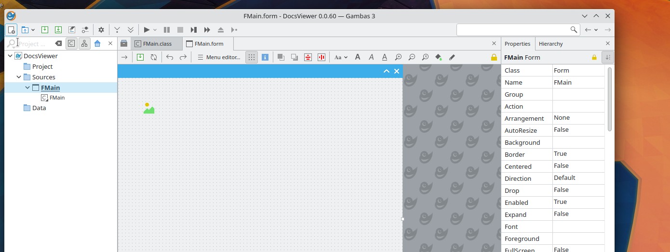670x252 pixels.
Task: Select the Data folder in project tree
Action: click(39, 108)
